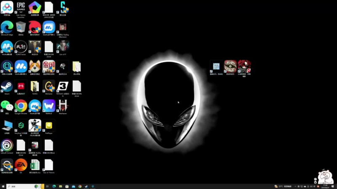Open Task View on the taskbar

pos(47,186)
